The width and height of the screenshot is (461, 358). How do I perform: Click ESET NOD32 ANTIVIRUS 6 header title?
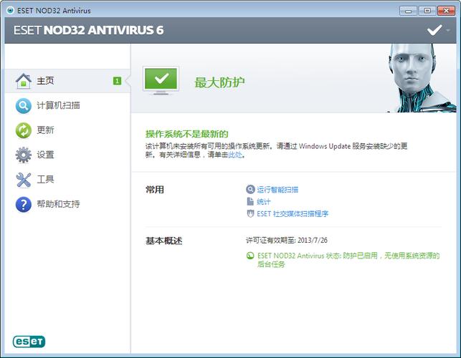(88, 30)
